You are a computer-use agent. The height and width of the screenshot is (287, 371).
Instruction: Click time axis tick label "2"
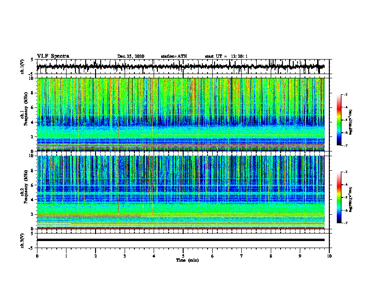pos(96,256)
